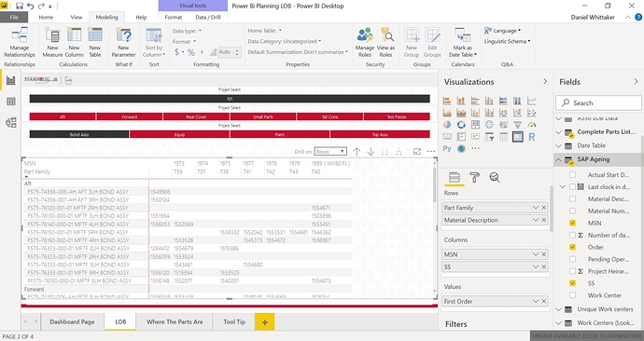Open the First Order field dropdown arrow
Screen dimensions: 644x341
click(x=535, y=301)
